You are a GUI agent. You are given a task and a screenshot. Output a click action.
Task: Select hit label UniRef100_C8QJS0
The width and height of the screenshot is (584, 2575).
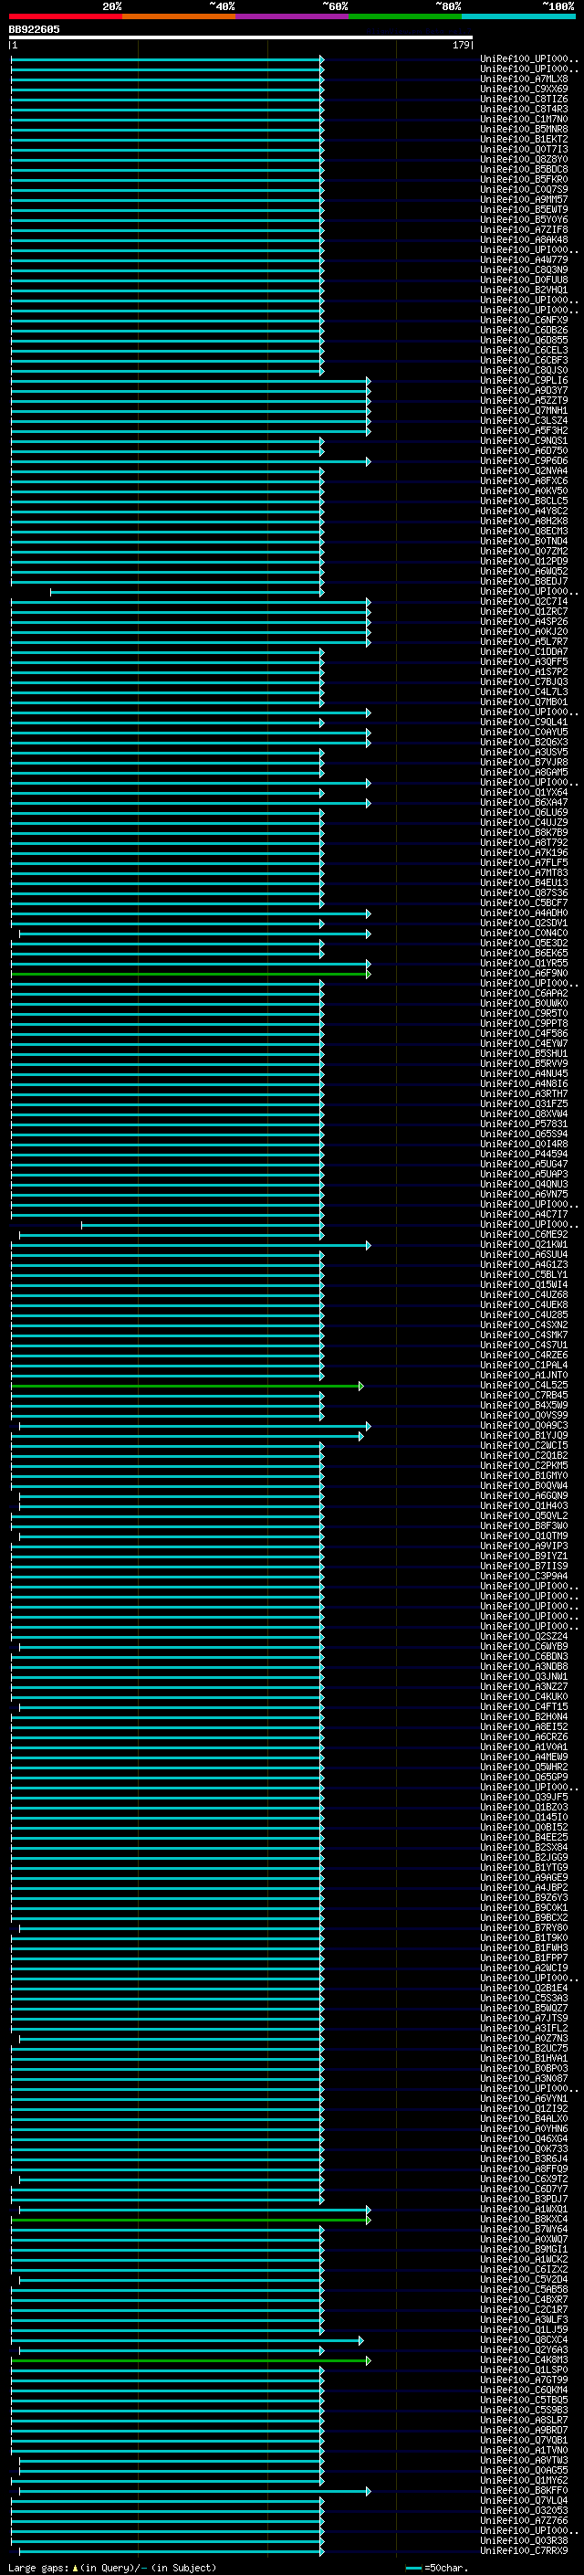point(524,370)
